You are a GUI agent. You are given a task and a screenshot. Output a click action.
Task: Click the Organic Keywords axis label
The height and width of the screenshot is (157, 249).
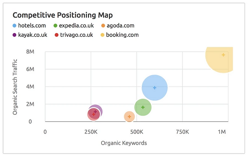pos(124,143)
